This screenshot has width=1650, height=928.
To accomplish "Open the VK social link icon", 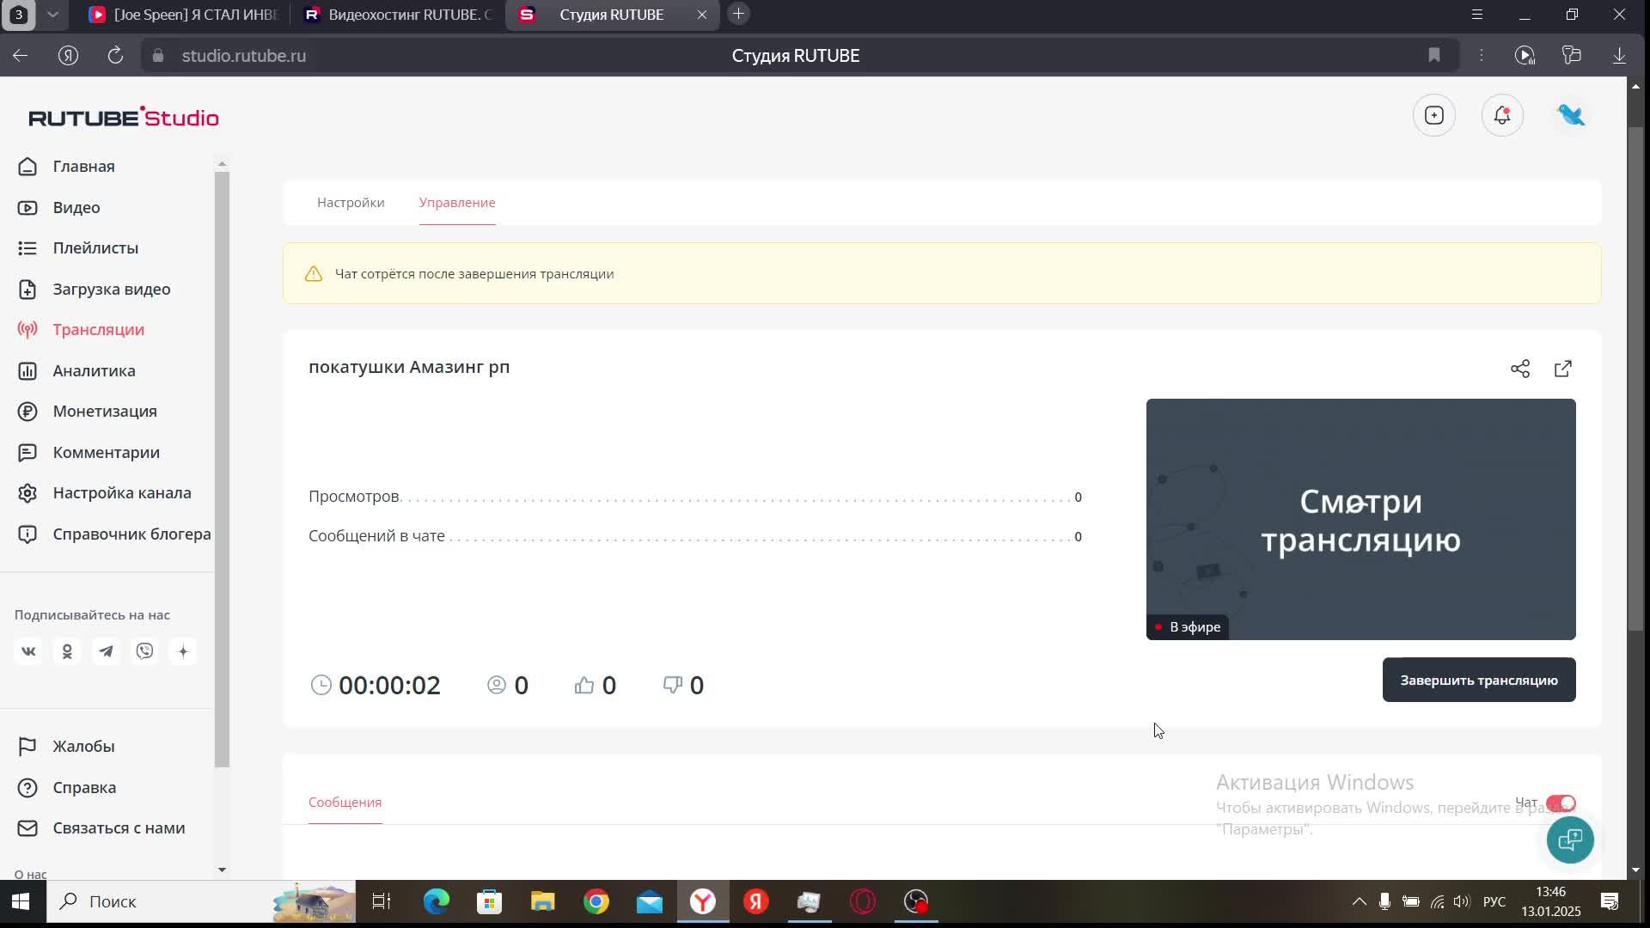I will tap(28, 651).
